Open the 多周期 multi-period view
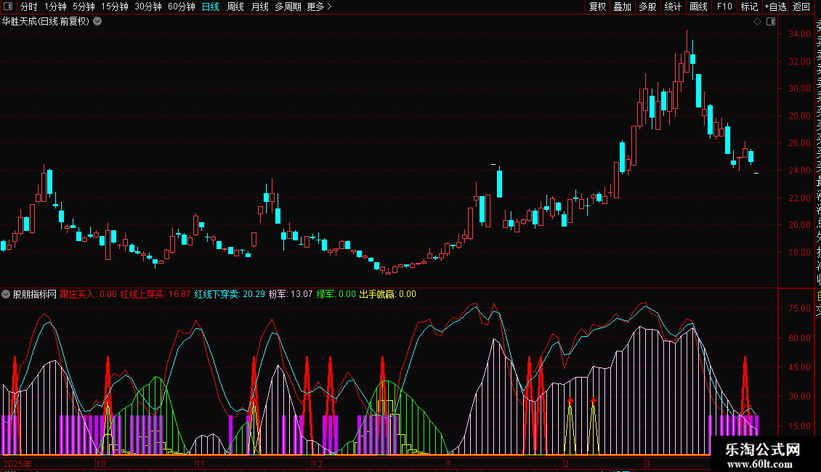Screen dimensions: 821x472 (x=288, y=7)
